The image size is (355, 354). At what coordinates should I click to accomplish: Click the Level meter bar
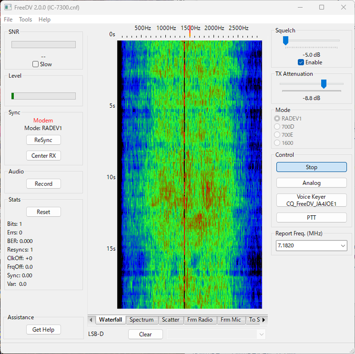click(x=43, y=96)
